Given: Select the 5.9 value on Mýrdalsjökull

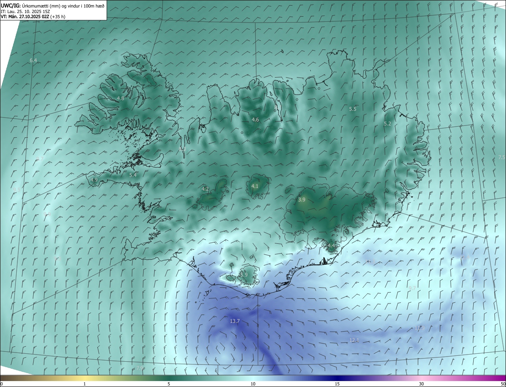Looking at the screenshot, I should 244,275.
